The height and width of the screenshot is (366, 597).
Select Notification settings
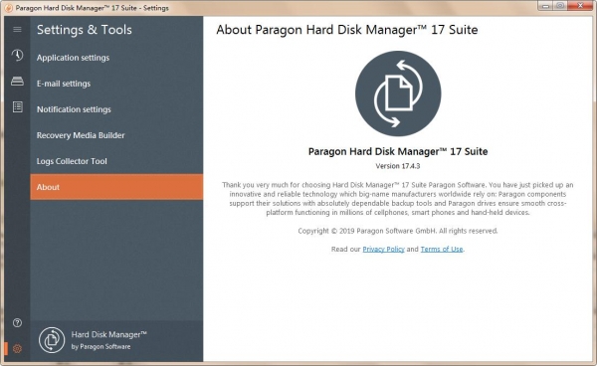[74, 109]
